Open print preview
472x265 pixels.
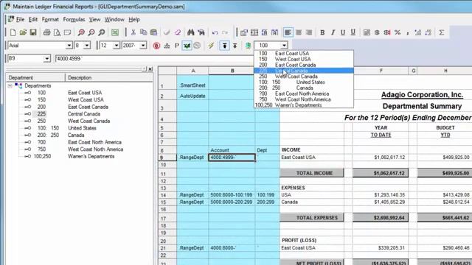(x=57, y=32)
